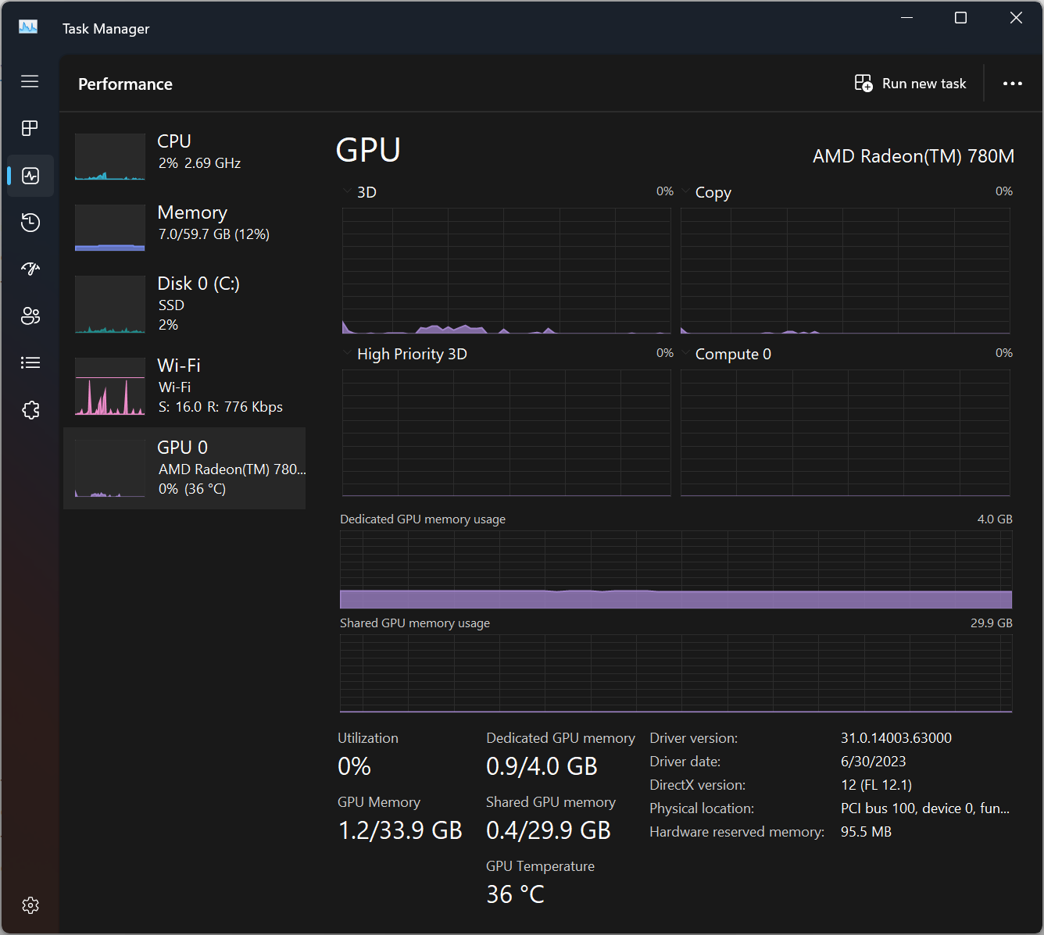Select the GPU 0 performance item
This screenshot has height=935, width=1044.
pyautogui.click(x=184, y=468)
